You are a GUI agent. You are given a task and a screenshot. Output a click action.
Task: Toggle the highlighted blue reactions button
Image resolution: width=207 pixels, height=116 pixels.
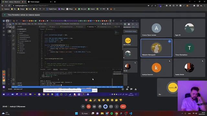pyautogui.click(x=105, y=107)
